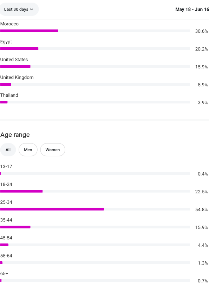This screenshot has height=287, width=209.
Task: Click the 45-54 age range bar
Action: point(95,245)
